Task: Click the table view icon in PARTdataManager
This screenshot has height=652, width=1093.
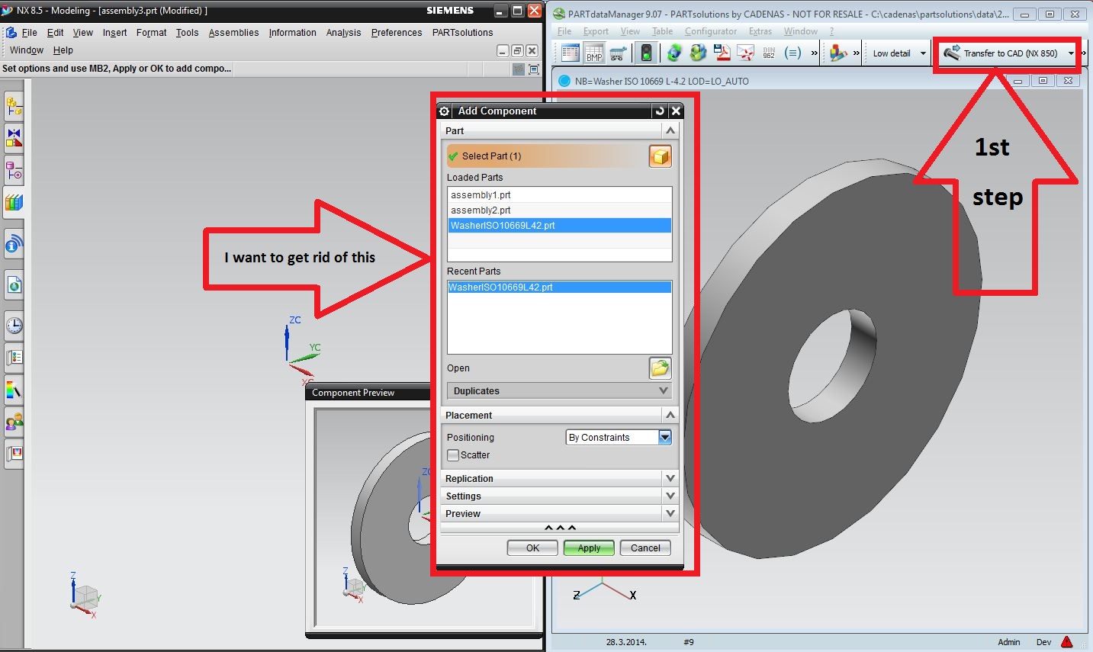Action: tap(570, 53)
